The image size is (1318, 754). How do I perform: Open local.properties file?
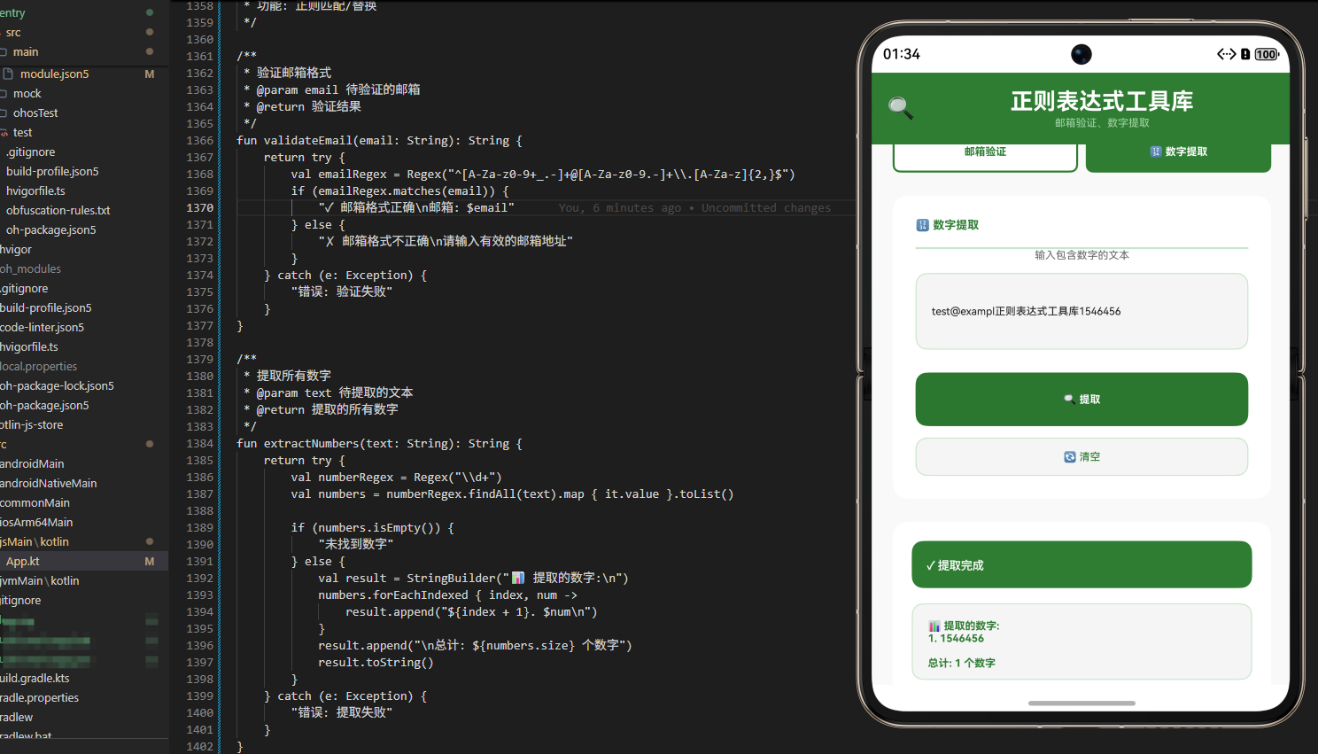(x=38, y=366)
